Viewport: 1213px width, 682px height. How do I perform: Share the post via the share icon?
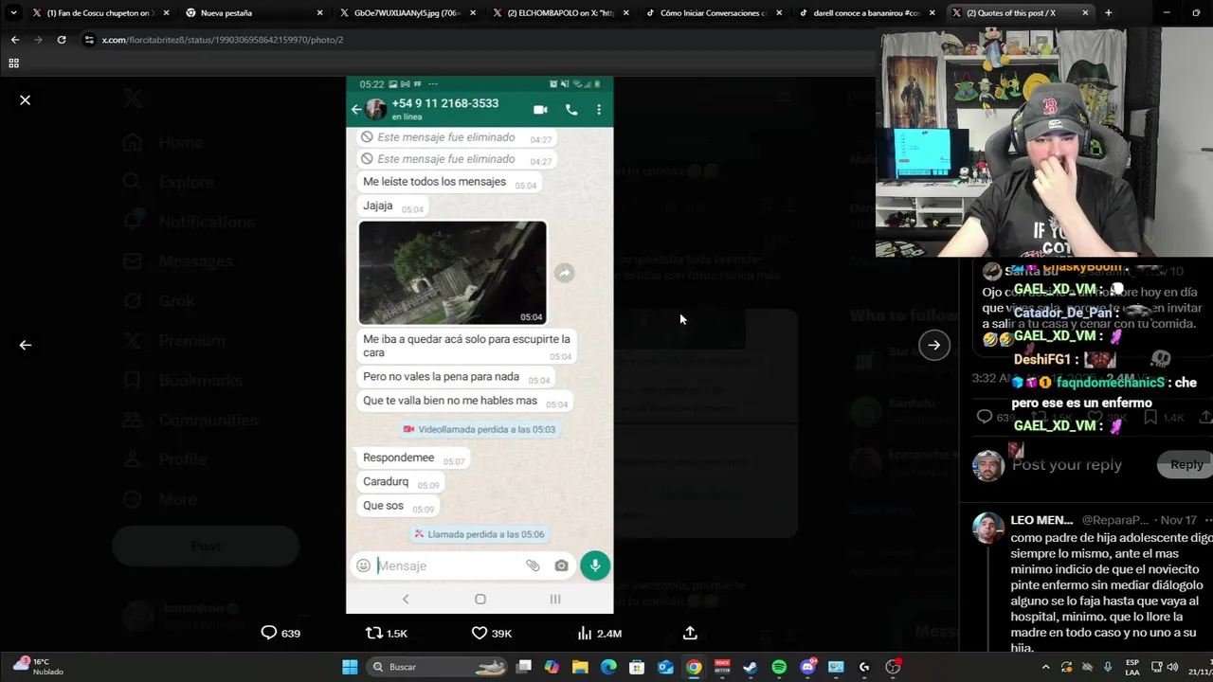[x=690, y=633]
